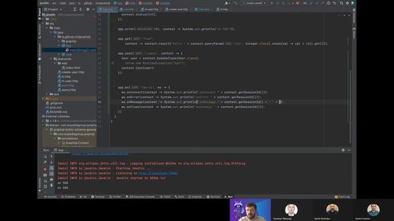Open the Terminal tool window tab
Screen dimensions: 394x221
pos(98,196)
